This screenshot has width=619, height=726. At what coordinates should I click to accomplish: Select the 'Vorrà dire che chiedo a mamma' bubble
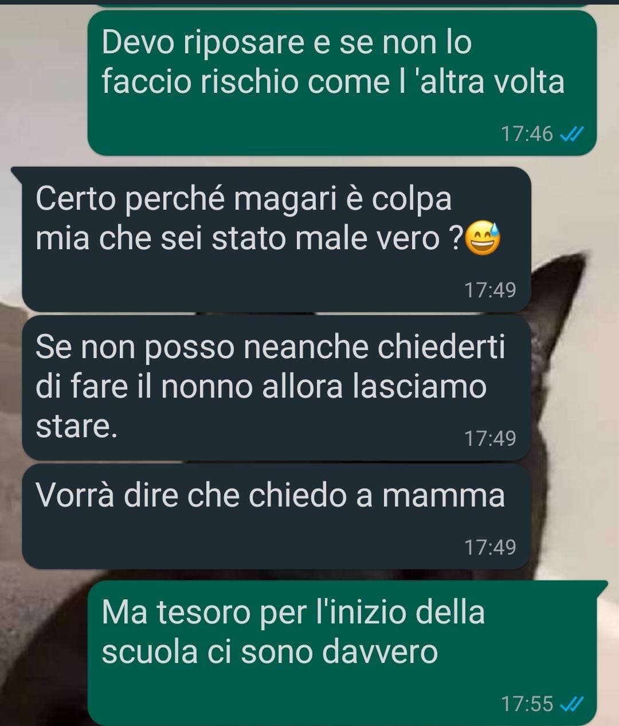(276, 516)
